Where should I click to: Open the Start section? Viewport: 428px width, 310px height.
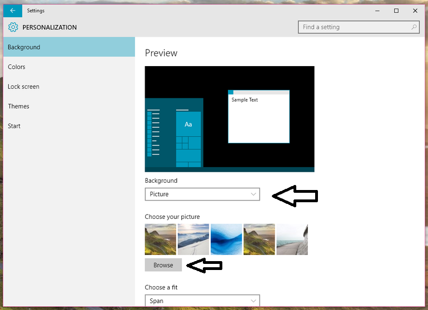point(69,126)
